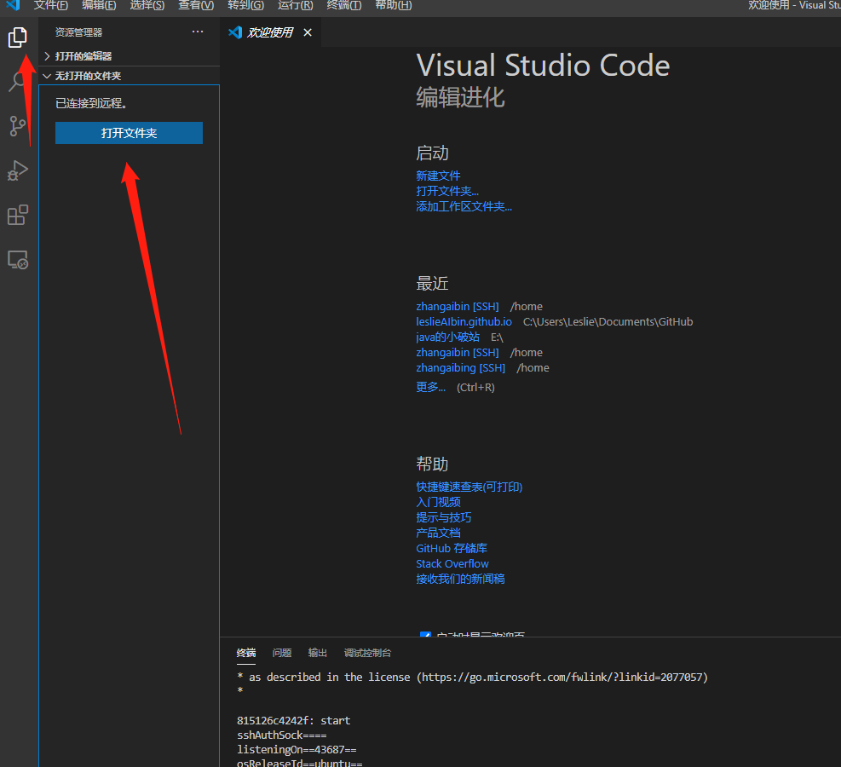841x767 pixels.
Task: Open the 查看(V) menu
Action: point(196,5)
